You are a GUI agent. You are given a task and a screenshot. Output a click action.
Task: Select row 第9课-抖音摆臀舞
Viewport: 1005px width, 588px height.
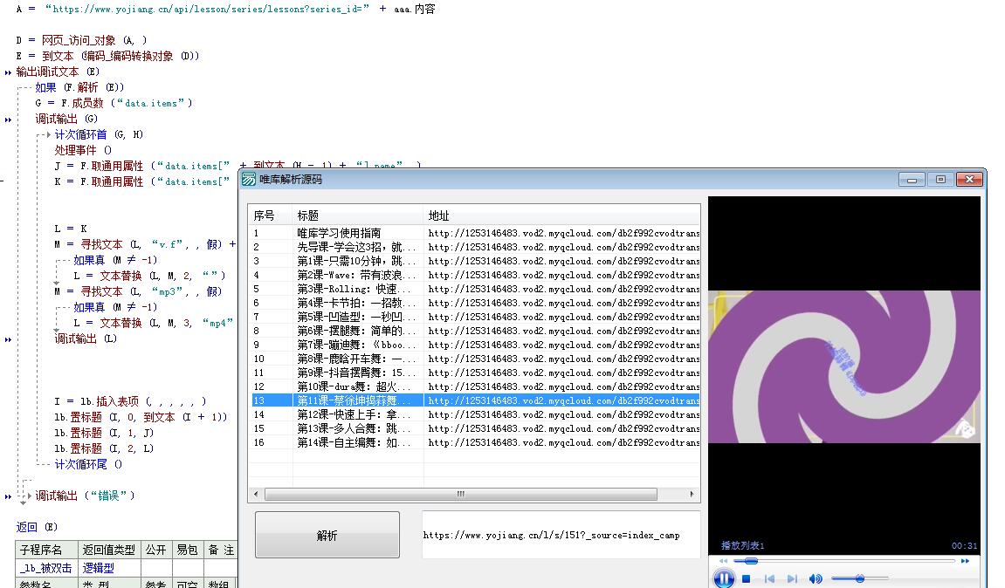tap(474, 373)
